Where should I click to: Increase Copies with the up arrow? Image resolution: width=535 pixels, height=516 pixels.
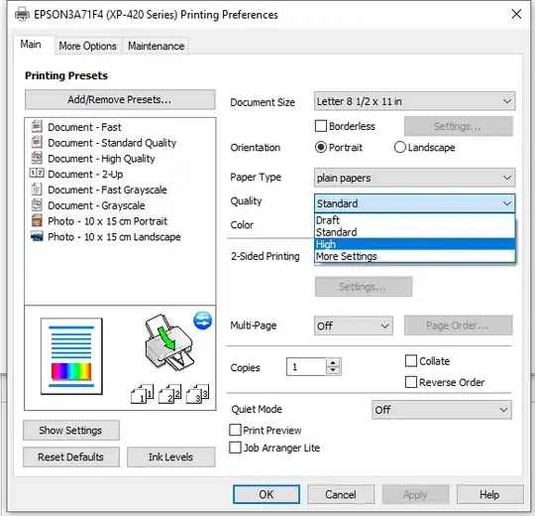333,362
